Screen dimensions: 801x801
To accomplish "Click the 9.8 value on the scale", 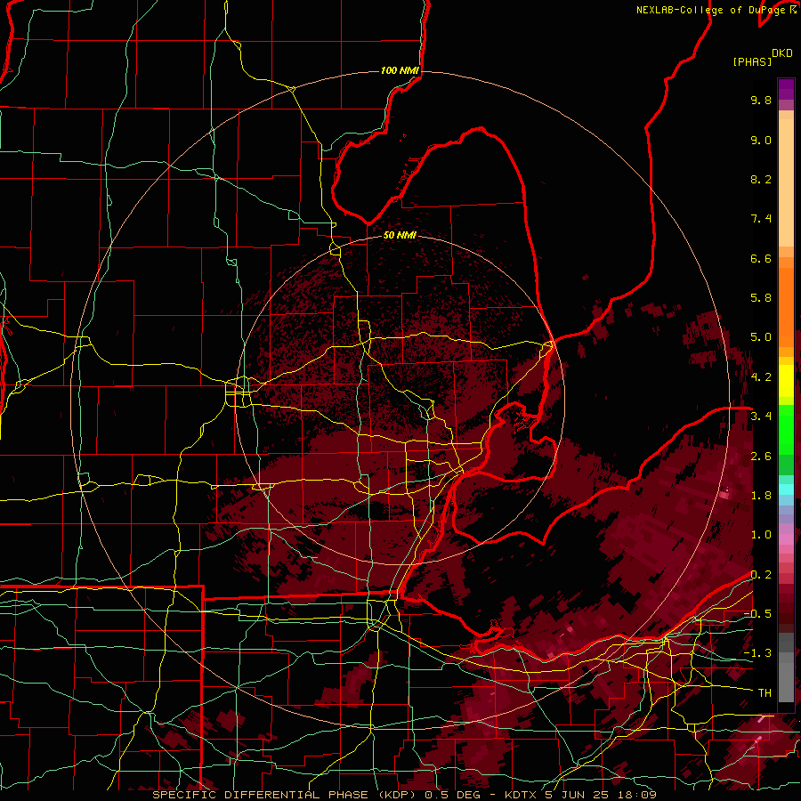I will tap(761, 100).
